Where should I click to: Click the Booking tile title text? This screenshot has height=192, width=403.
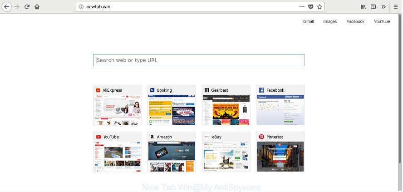pyautogui.click(x=164, y=90)
